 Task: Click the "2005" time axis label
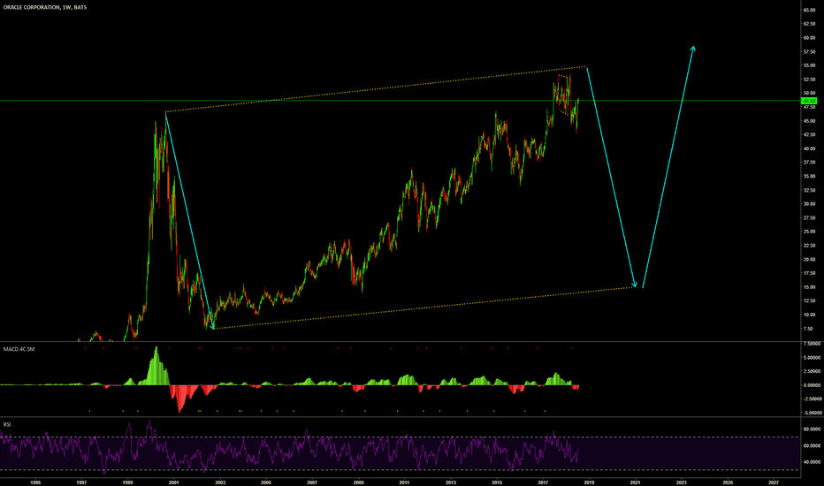point(266,482)
